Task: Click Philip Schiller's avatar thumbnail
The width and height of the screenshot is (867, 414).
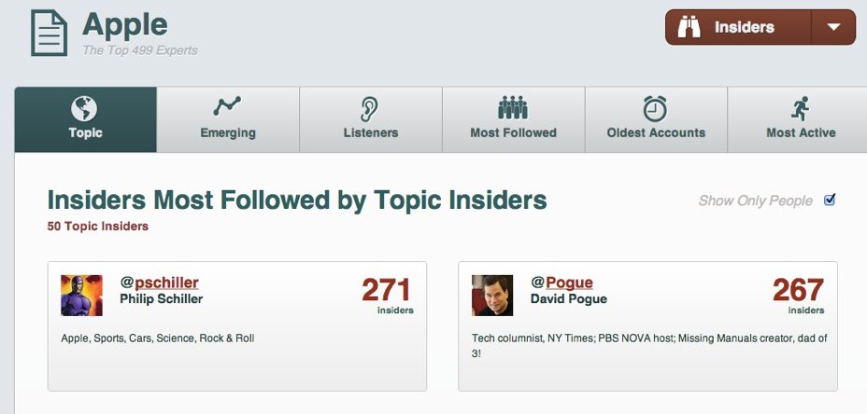Action: pyautogui.click(x=81, y=296)
